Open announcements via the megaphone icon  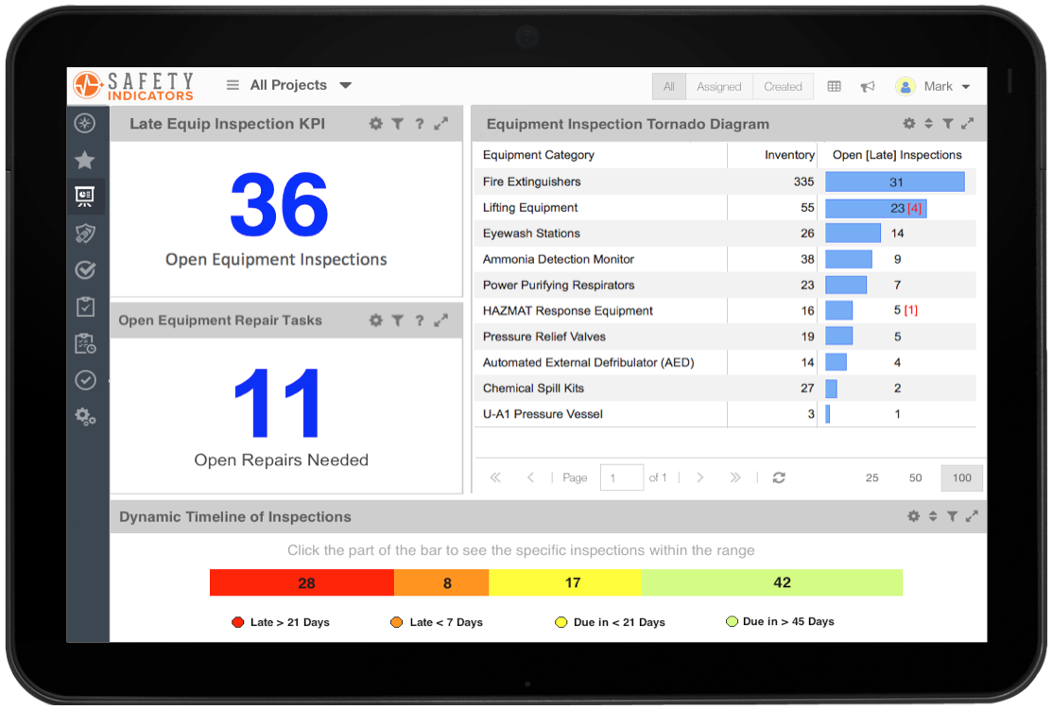868,85
